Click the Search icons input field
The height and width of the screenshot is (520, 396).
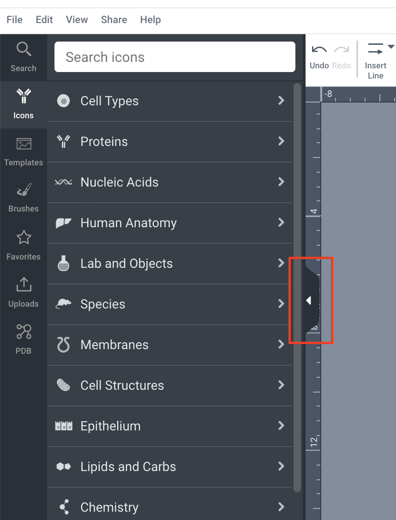[x=174, y=57]
